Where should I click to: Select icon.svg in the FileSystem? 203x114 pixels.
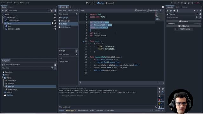[9, 92]
